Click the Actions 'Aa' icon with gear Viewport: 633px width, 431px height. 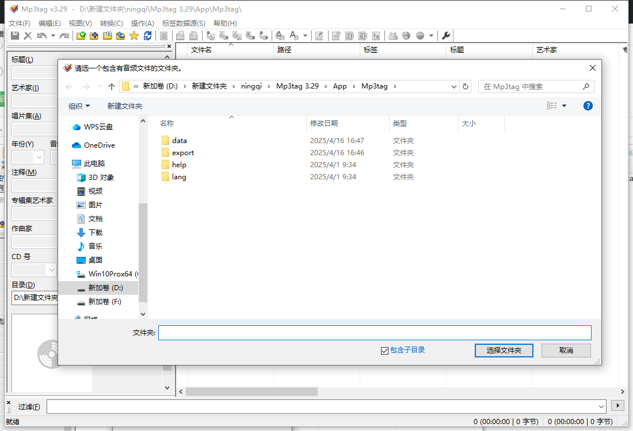(x=280, y=36)
